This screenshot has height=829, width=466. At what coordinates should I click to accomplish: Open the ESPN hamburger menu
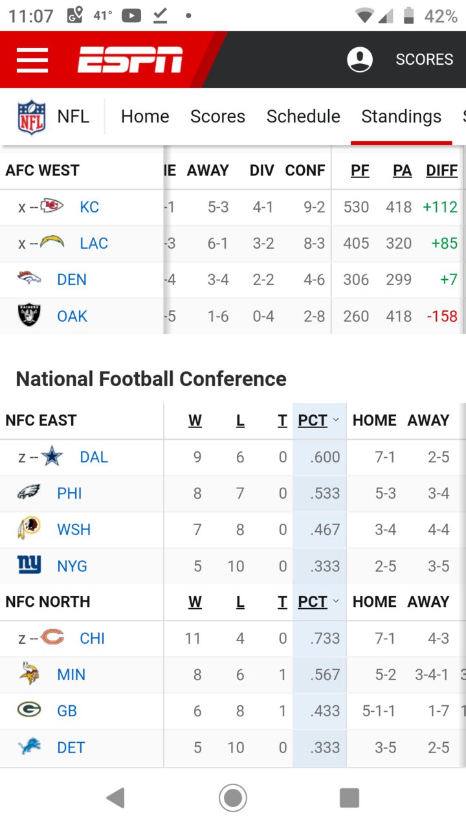point(32,60)
